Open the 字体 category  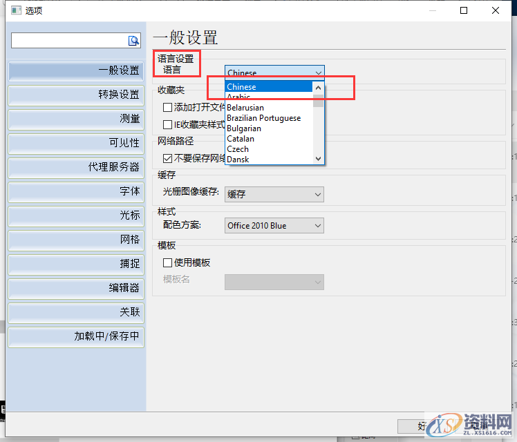(x=76, y=191)
